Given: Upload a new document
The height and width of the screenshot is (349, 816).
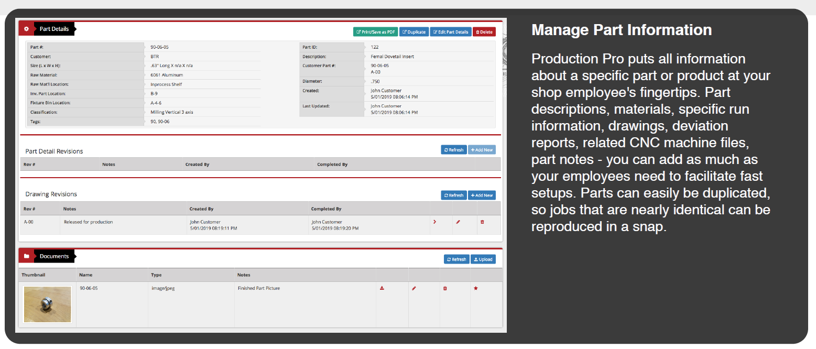Looking at the screenshot, I should point(483,259).
